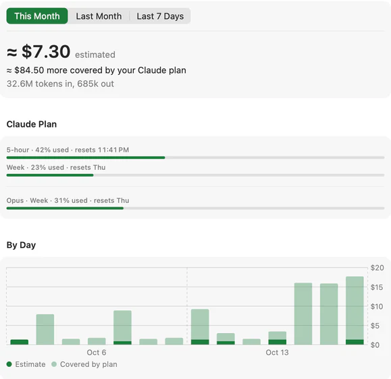Click 'Week · 23% used · resets Thu' label
The width and height of the screenshot is (391, 379).
56,167
